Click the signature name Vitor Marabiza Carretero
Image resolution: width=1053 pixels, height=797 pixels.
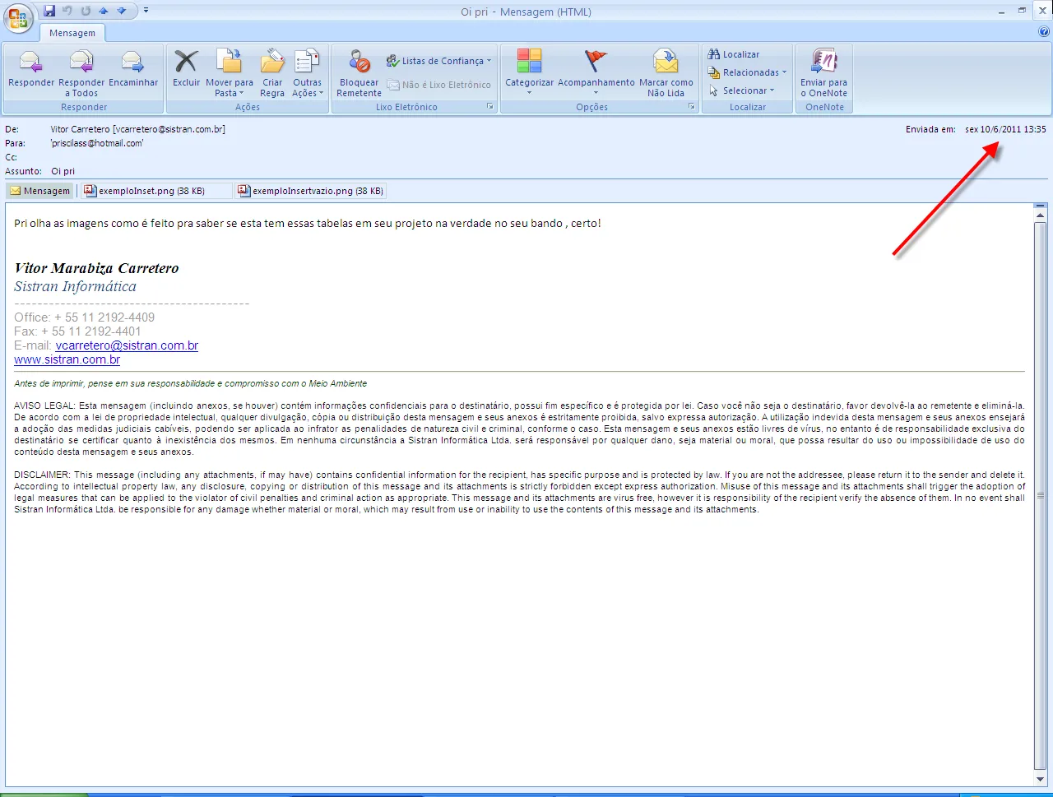click(x=96, y=268)
